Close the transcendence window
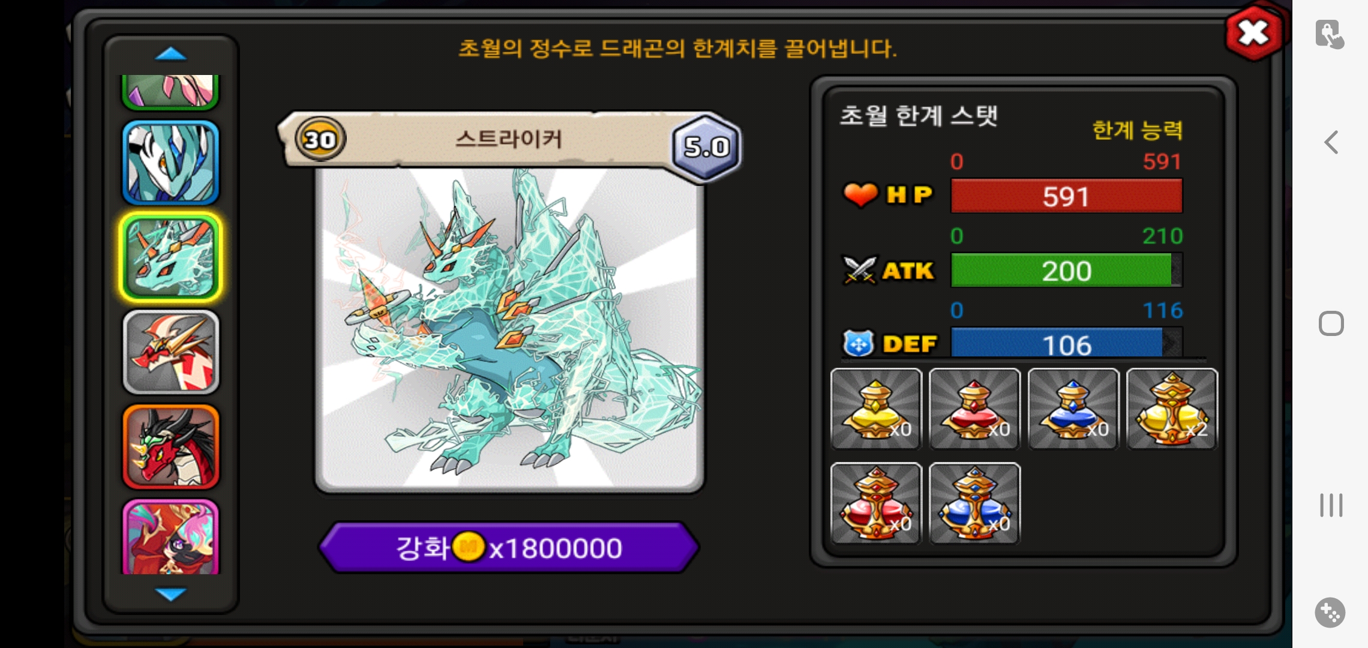This screenshot has width=1368, height=648. [1253, 33]
